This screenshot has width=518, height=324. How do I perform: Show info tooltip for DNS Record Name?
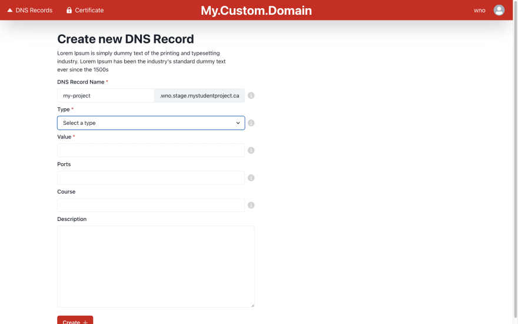point(251,95)
